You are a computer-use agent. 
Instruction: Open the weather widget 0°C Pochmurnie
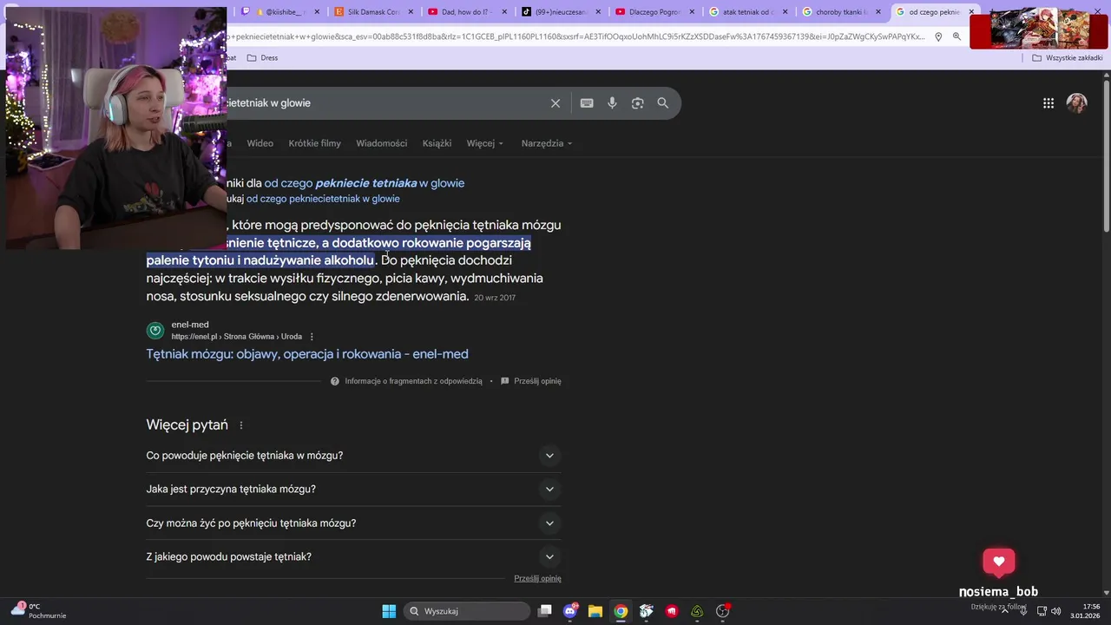(39, 610)
